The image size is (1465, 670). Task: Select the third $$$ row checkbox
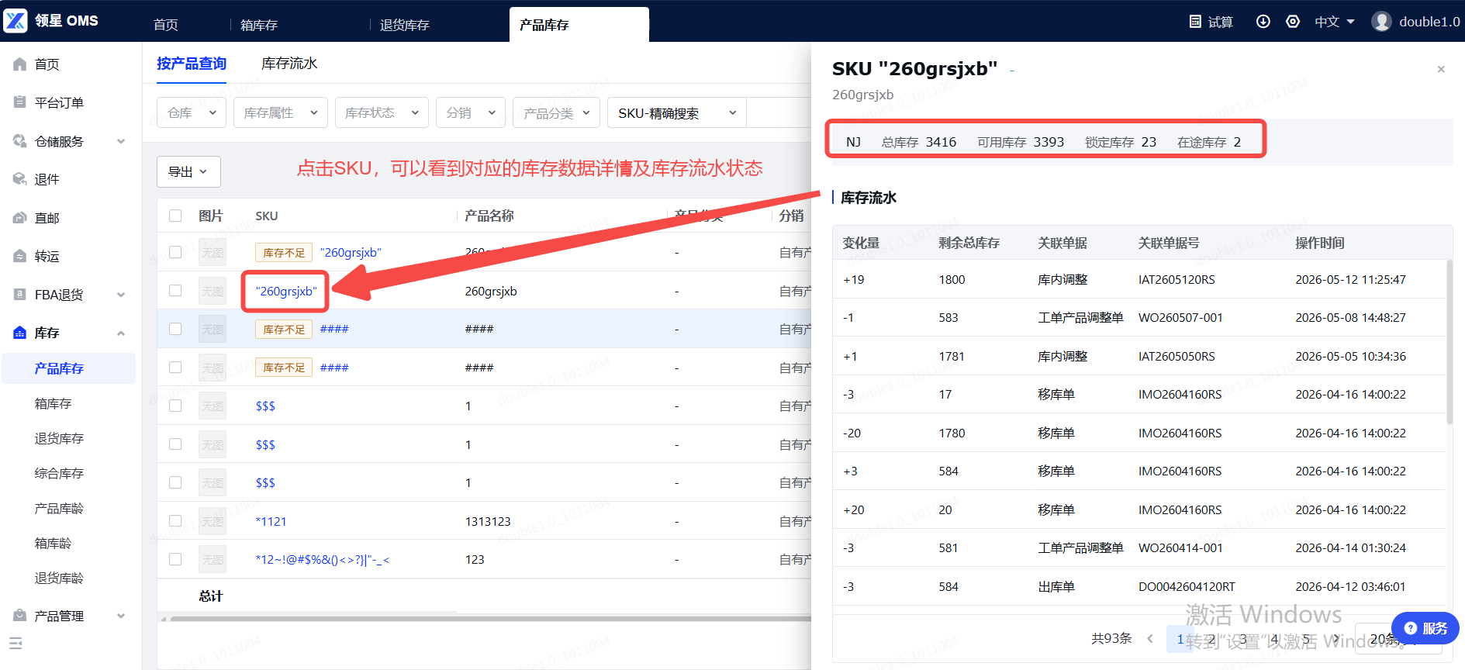point(175,482)
